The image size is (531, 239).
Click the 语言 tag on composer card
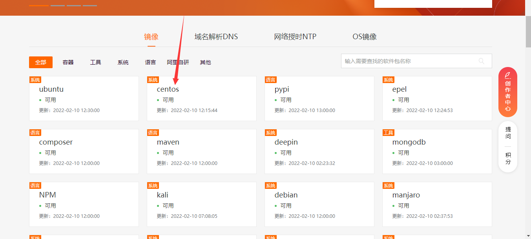(35, 132)
